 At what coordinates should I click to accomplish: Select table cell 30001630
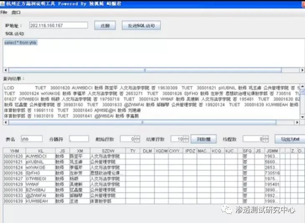14,190
